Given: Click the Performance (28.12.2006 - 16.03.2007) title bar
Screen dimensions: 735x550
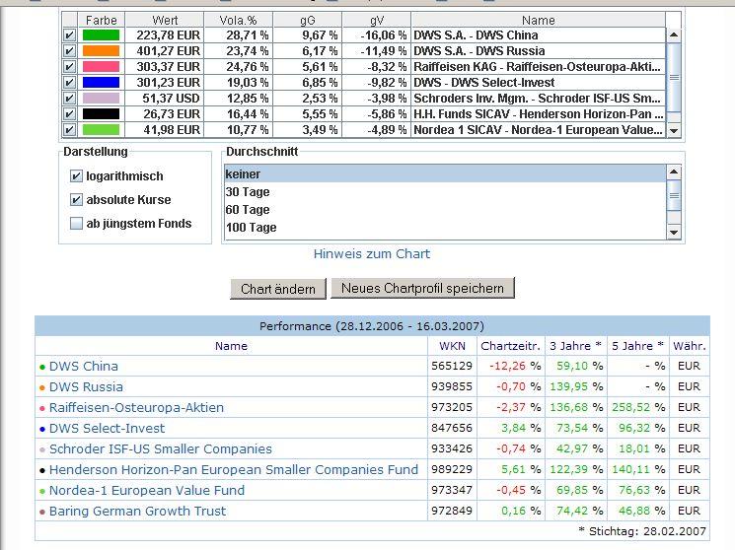Looking at the screenshot, I should tap(372, 326).
